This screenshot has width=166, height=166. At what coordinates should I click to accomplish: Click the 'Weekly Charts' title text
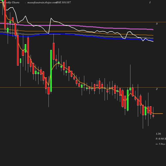click(11, 3)
